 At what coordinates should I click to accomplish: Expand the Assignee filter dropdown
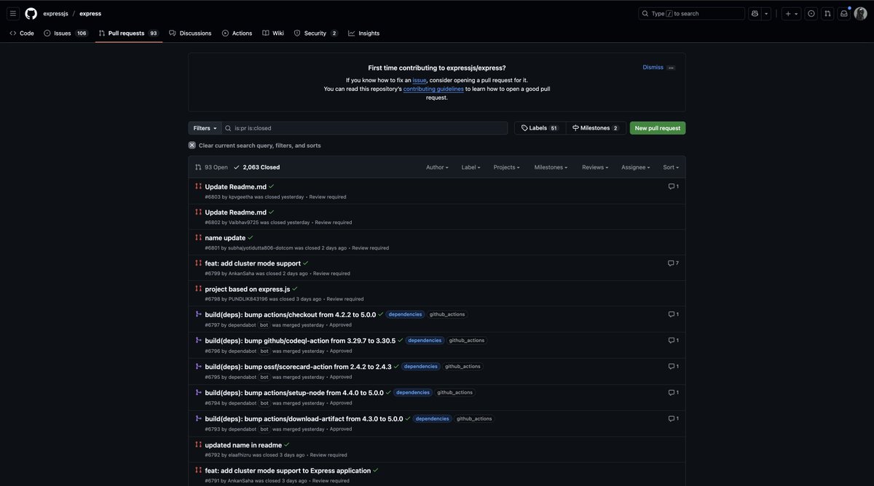[x=636, y=167]
